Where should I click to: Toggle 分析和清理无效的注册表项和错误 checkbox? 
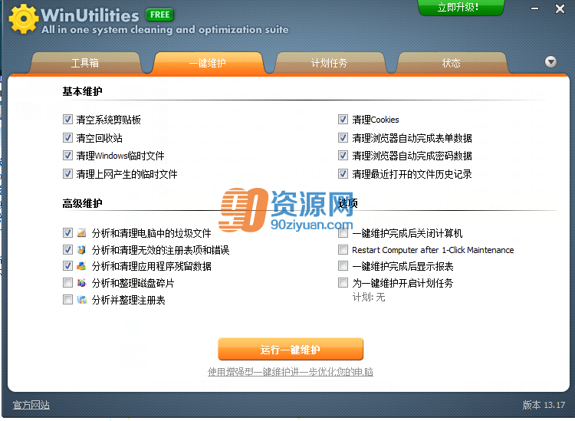[67, 249]
